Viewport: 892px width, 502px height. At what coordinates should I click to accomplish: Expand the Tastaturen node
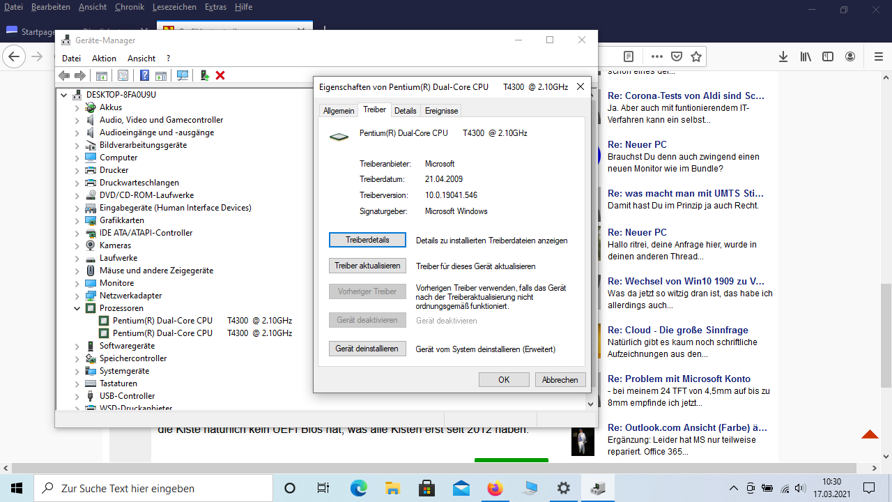coord(77,383)
